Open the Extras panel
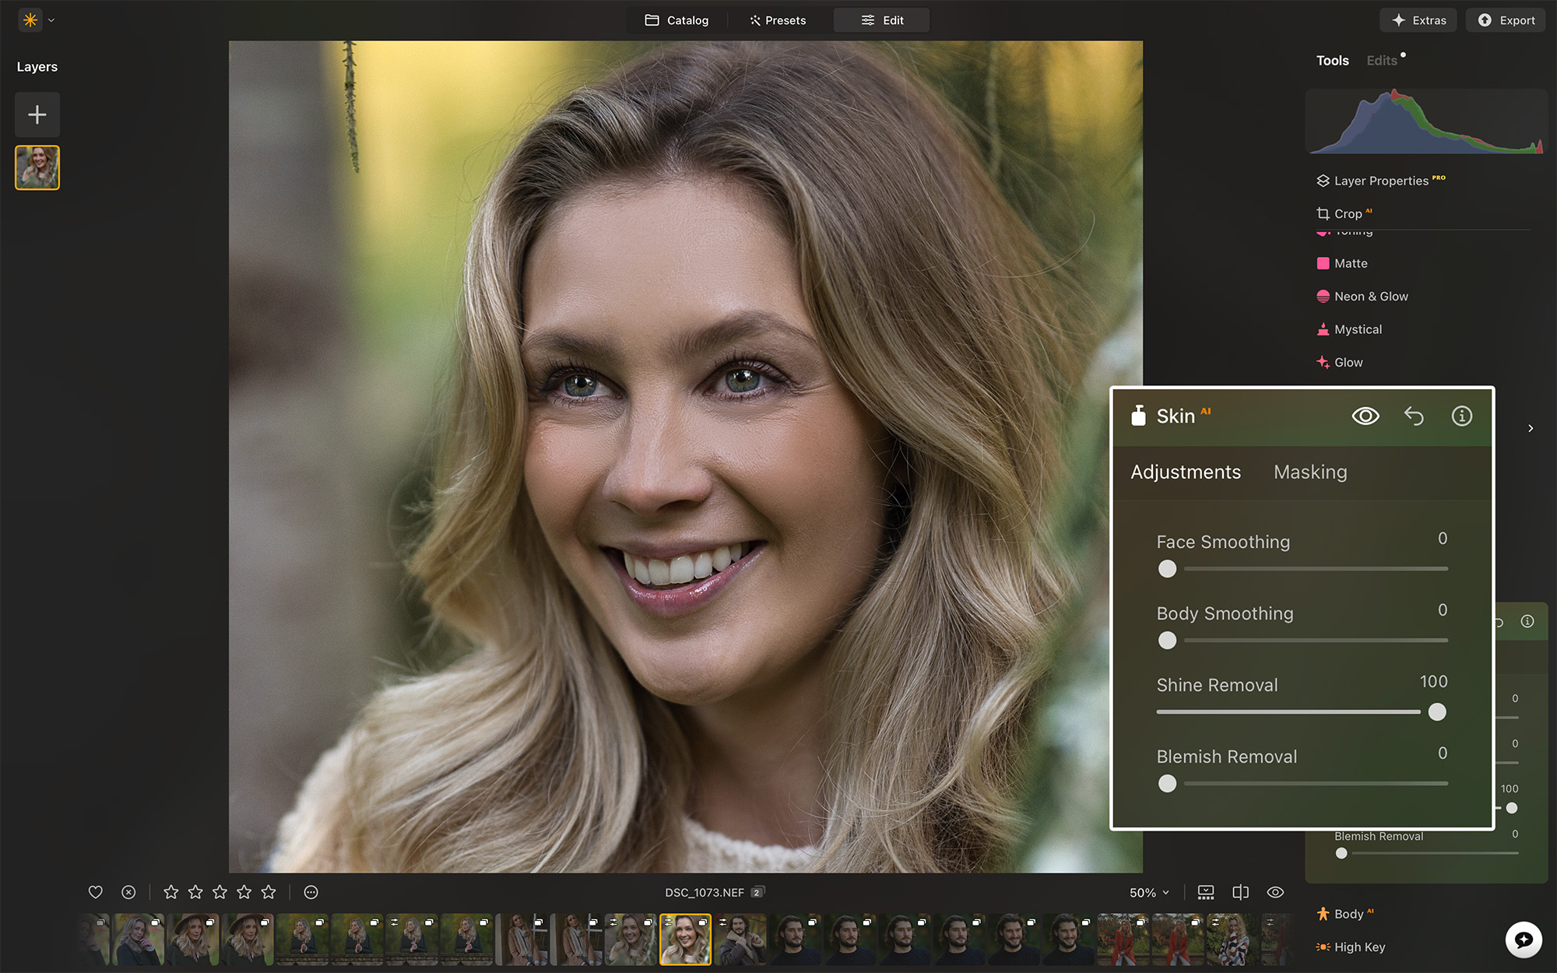1557x973 pixels. click(1418, 20)
